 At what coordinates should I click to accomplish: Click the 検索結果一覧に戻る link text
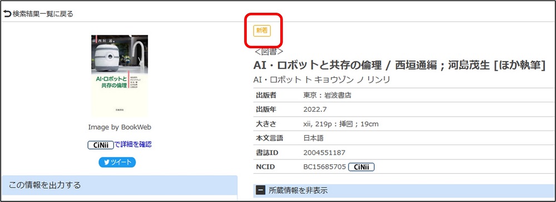point(43,14)
